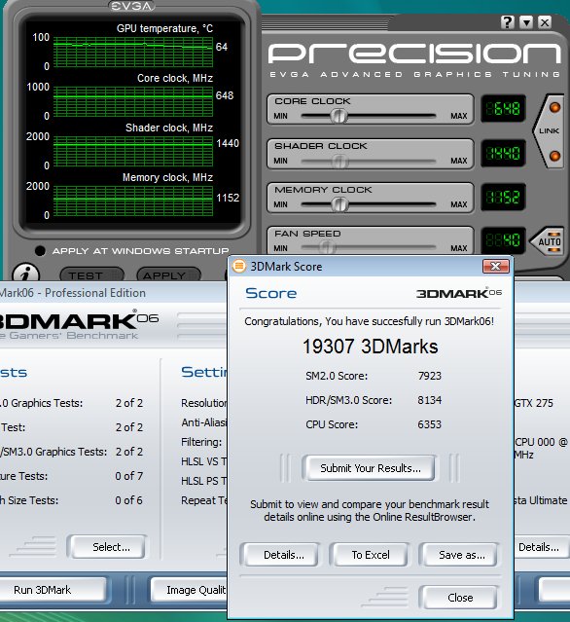570x622 pixels.
Task: Click the Shader Clock 1440 digital readout
Action: click(x=503, y=153)
